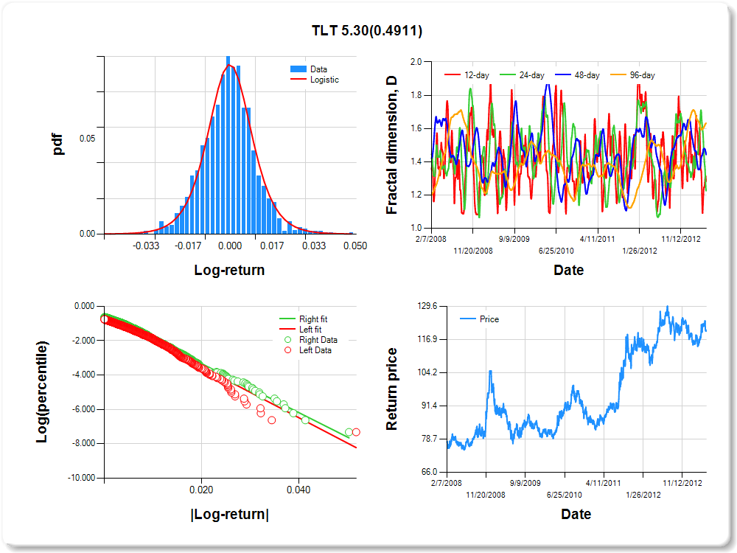This screenshot has height=553, width=737.
Task: Click the 0.040 tick on |Log-return| axis
Action: coord(298,490)
